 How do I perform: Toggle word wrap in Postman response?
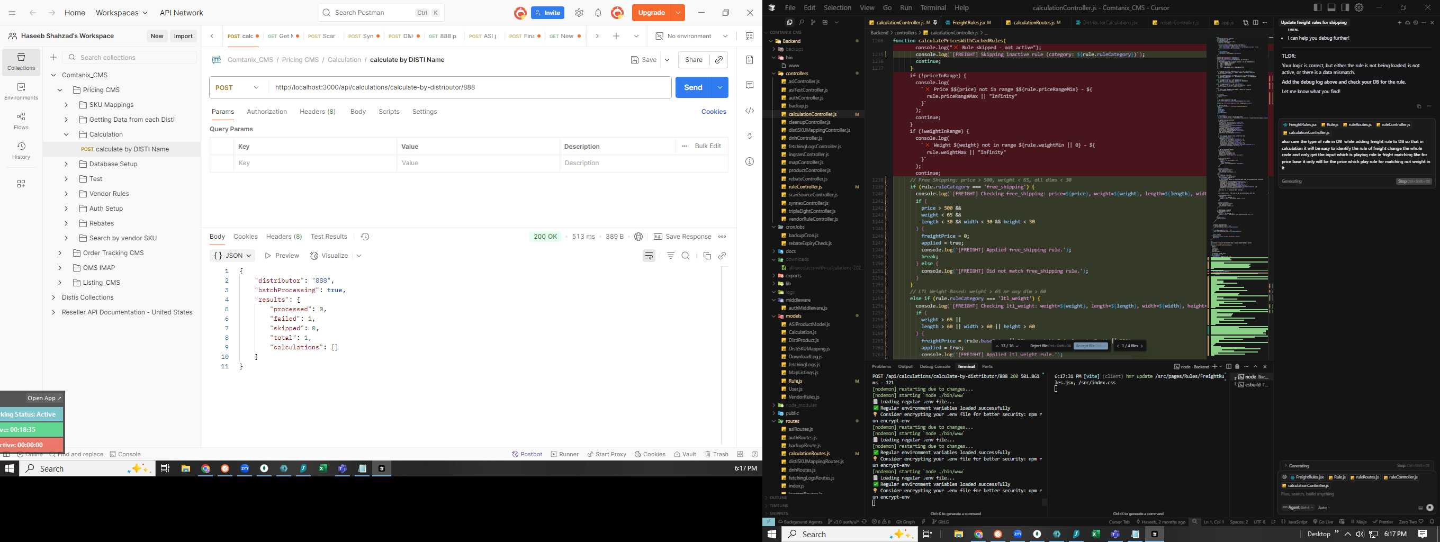[x=649, y=256]
